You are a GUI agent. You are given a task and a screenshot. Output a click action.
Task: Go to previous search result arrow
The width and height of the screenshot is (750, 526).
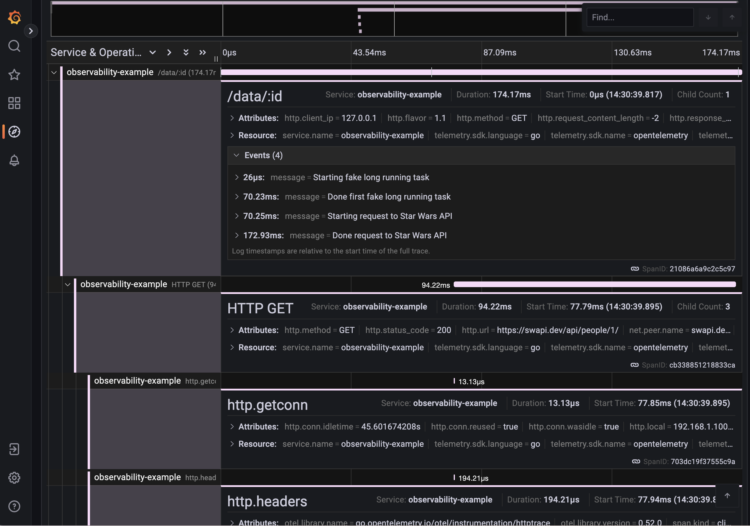tap(732, 17)
